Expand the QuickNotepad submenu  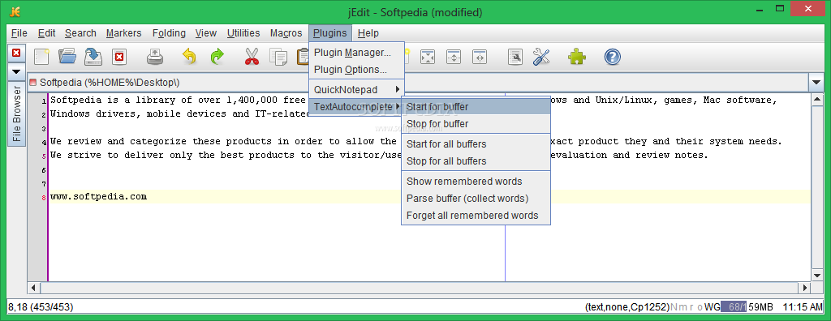[x=357, y=89]
